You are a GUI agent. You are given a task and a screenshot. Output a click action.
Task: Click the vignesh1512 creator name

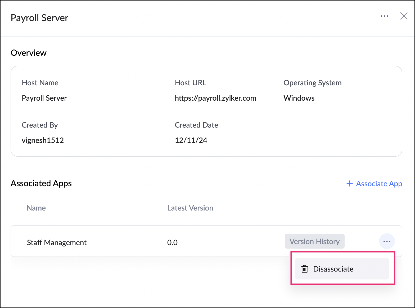[43, 140]
